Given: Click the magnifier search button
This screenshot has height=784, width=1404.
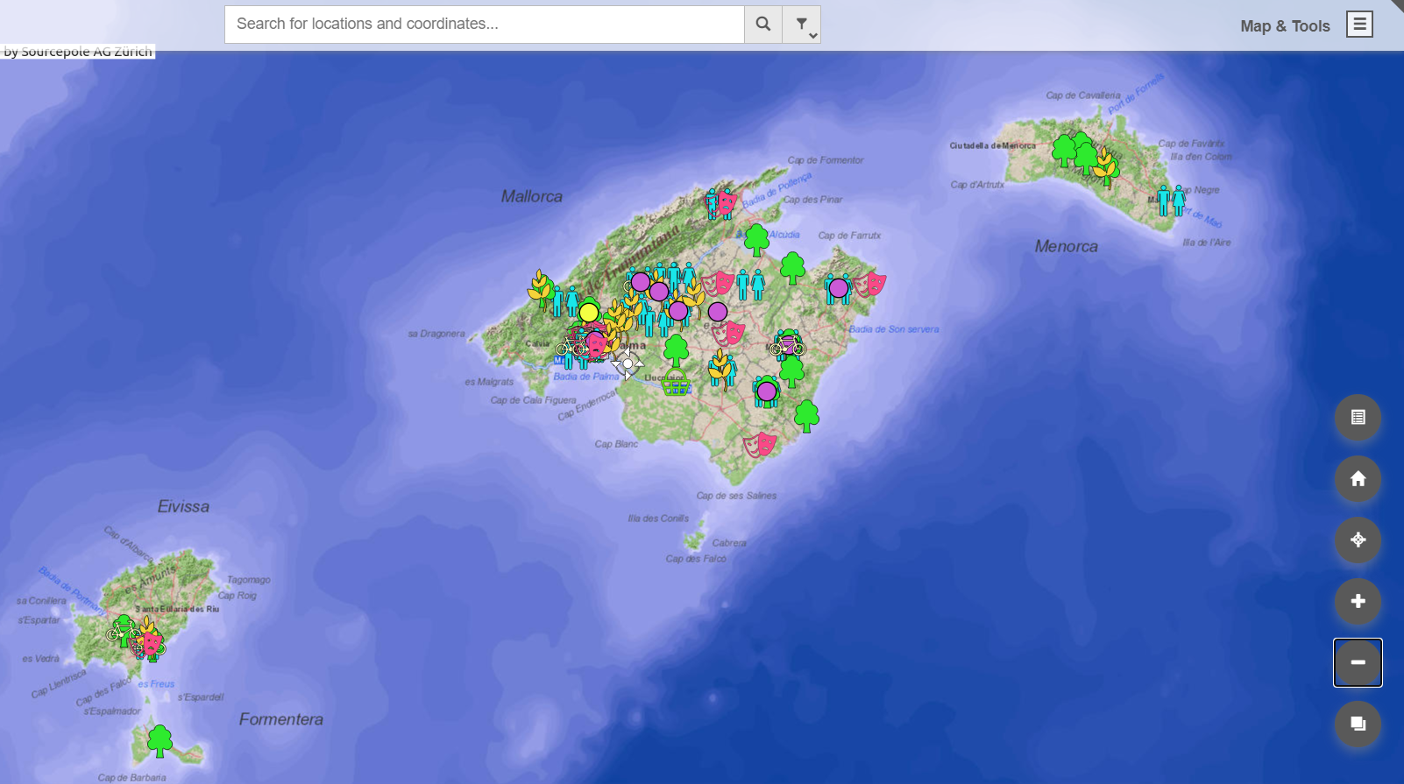Looking at the screenshot, I should click(x=763, y=25).
